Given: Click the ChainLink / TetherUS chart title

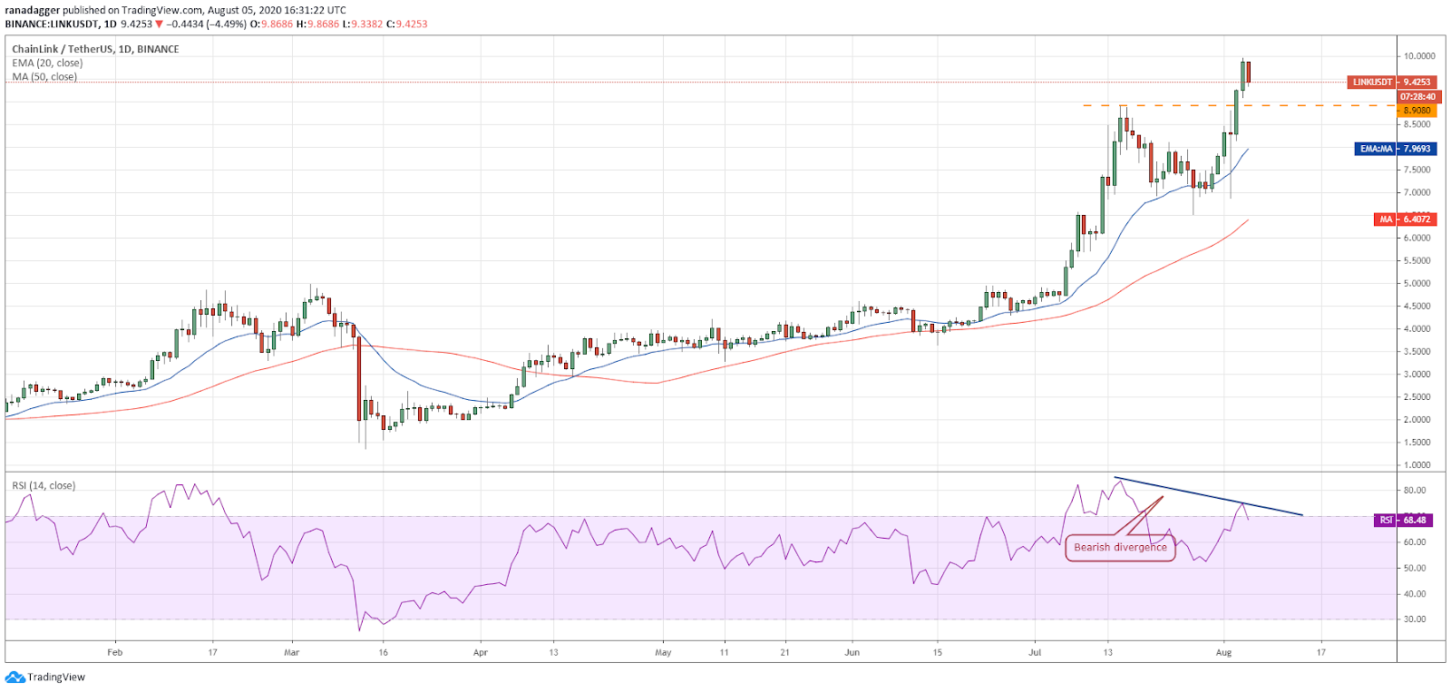Looking at the screenshot, I should (95, 49).
